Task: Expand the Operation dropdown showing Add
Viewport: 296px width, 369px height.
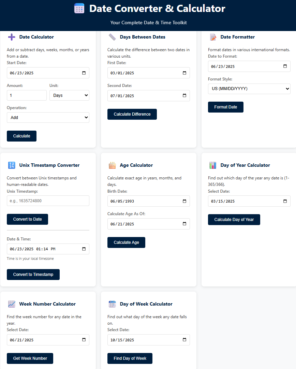Action: click(48, 117)
